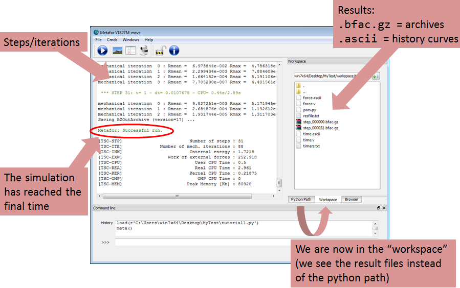Image resolution: width=460 pixels, height=288 pixels.
Task: Open the Windows menu
Action: click(x=131, y=40)
